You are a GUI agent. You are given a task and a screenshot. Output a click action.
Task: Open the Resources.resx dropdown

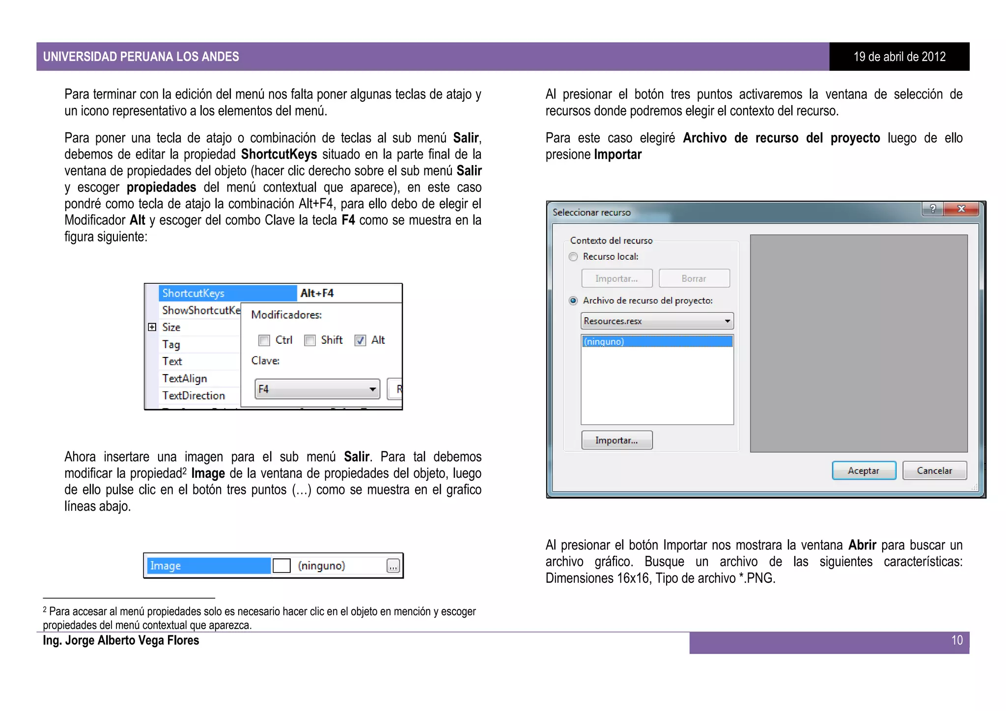coord(727,321)
